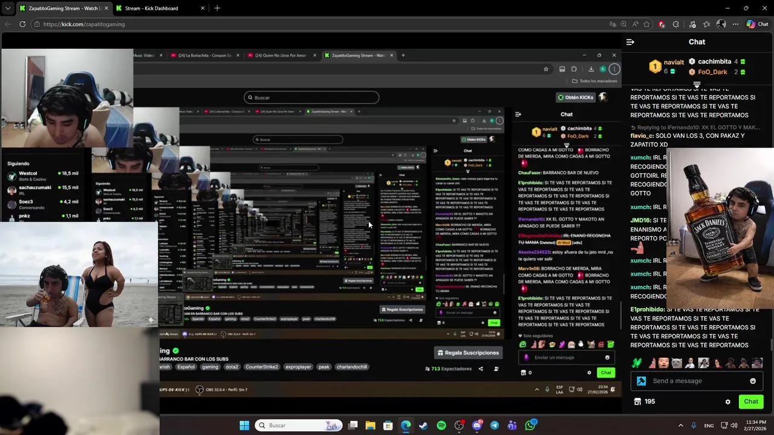Open Steam from the taskbar
This screenshot has height=435, width=774.
423,425
